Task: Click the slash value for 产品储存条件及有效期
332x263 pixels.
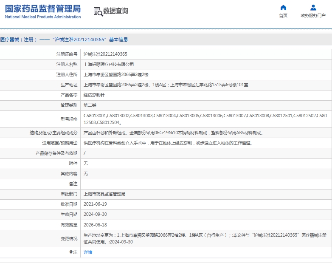Action: click(x=84, y=153)
